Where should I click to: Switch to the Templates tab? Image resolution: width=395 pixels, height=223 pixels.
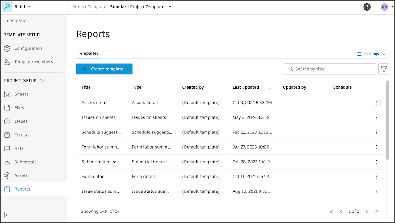coord(88,53)
